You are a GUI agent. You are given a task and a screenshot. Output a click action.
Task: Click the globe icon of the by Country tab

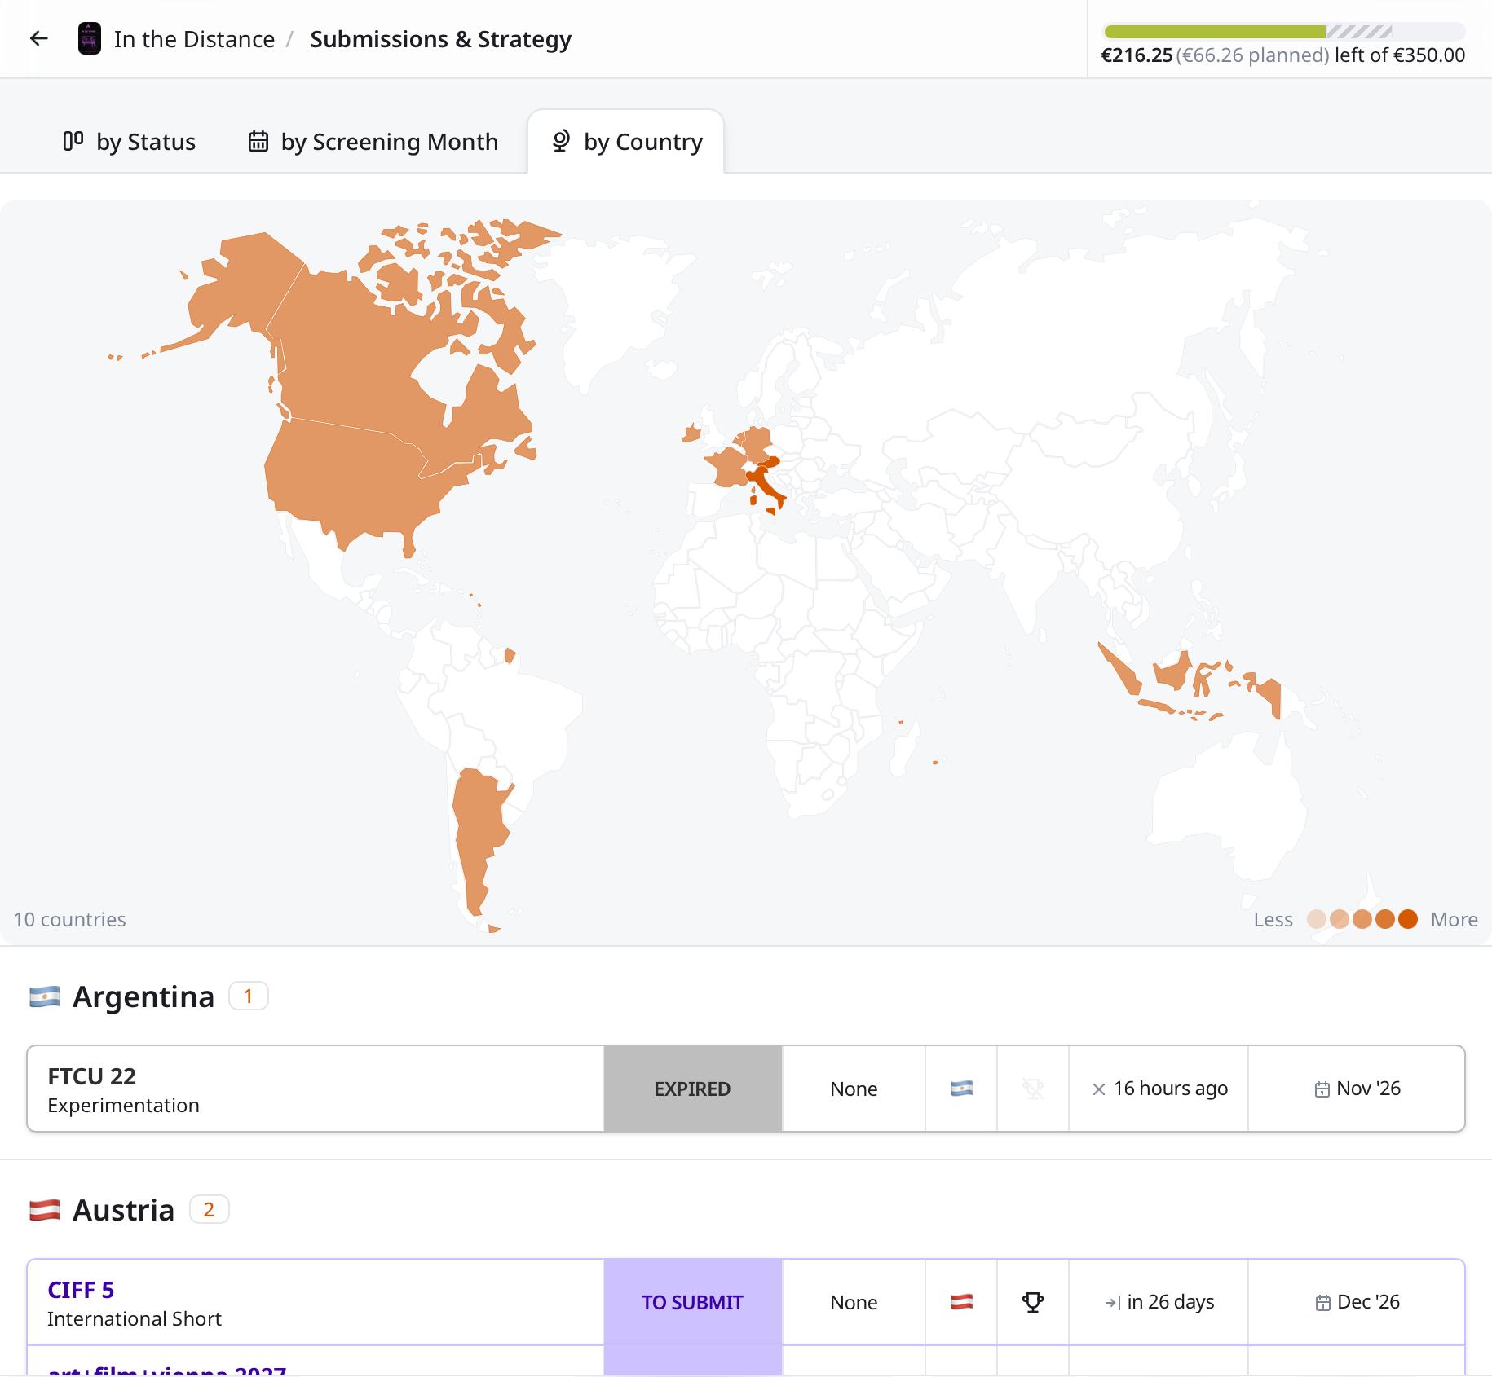[x=561, y=141]
